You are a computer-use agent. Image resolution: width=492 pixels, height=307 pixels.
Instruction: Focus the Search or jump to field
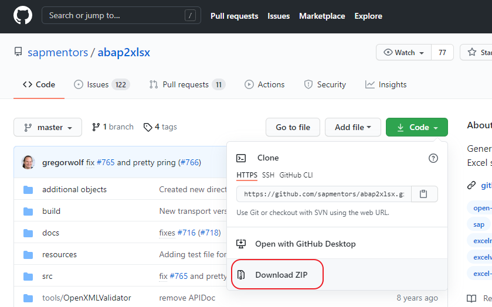point(121,15)
